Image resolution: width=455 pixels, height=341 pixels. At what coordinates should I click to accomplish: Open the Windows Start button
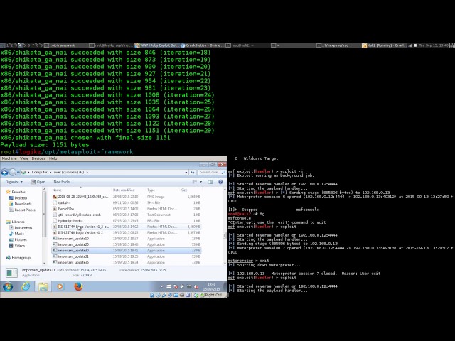(8, 287)
